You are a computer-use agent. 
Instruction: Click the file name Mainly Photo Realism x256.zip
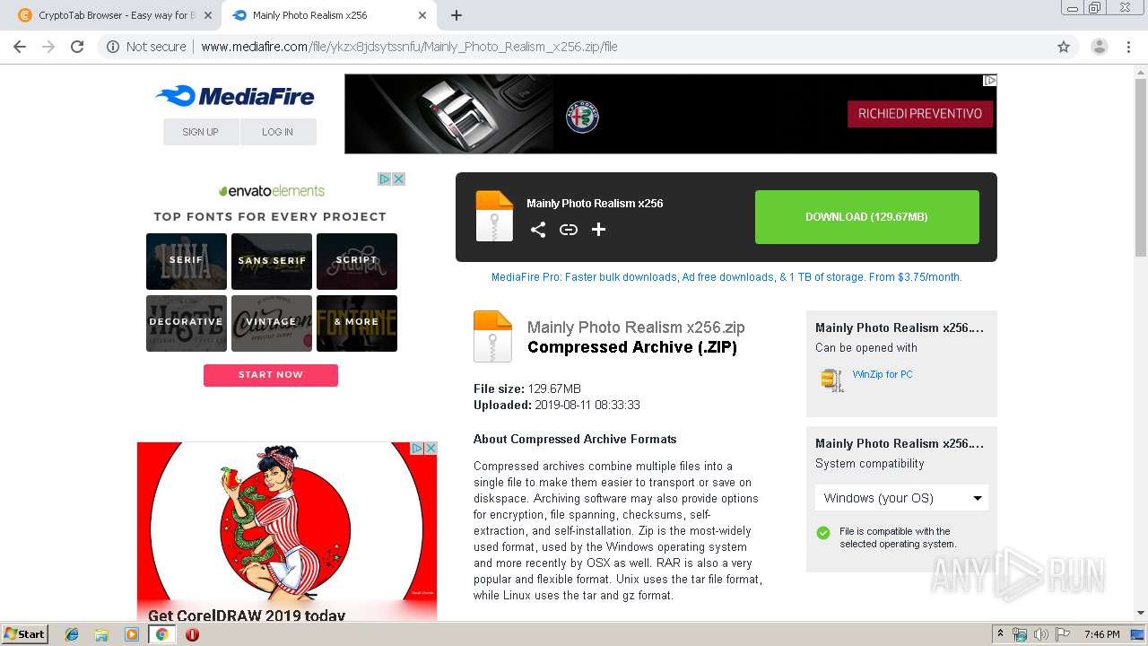pyautogui.click(x=636, y=327)
